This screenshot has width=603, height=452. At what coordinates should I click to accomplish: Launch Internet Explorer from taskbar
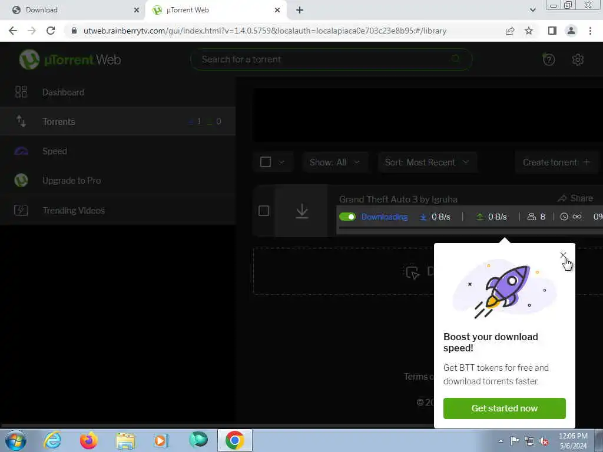point(52,440)
